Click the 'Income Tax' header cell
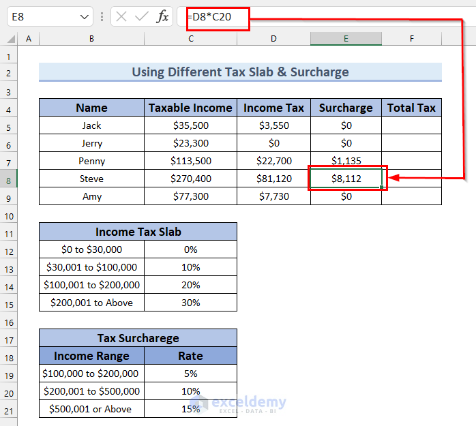Screen dimensions: 476x426 tap(273, 108)
